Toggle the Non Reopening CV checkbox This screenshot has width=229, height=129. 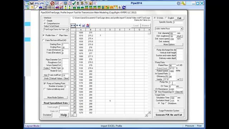coord(156,92)
